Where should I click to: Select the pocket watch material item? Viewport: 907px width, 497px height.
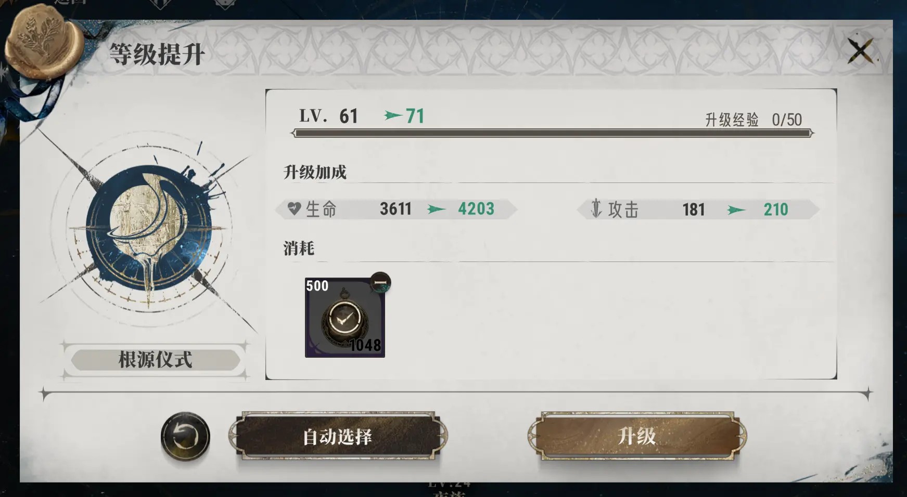click(x=344, y=318)
